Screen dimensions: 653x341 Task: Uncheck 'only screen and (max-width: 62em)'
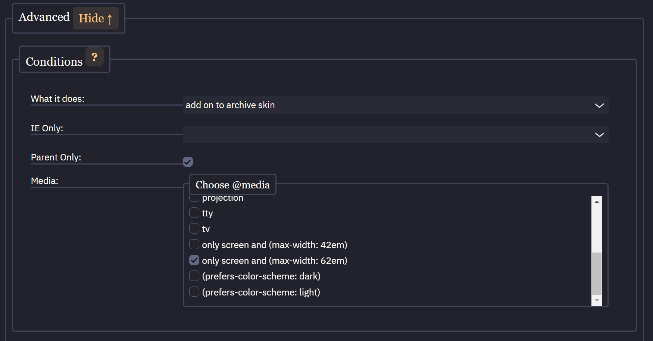194,260
